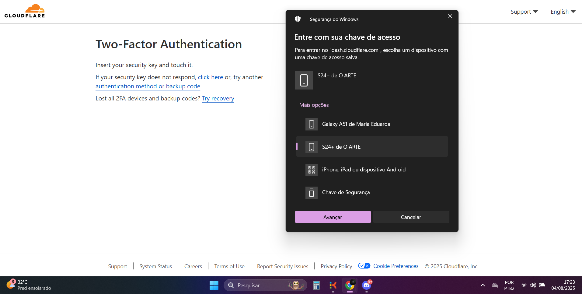Image resolution: width=582 pixels, height=294 pixels.
Task: Open the English language dropdown
Action: tap(563, 12)
